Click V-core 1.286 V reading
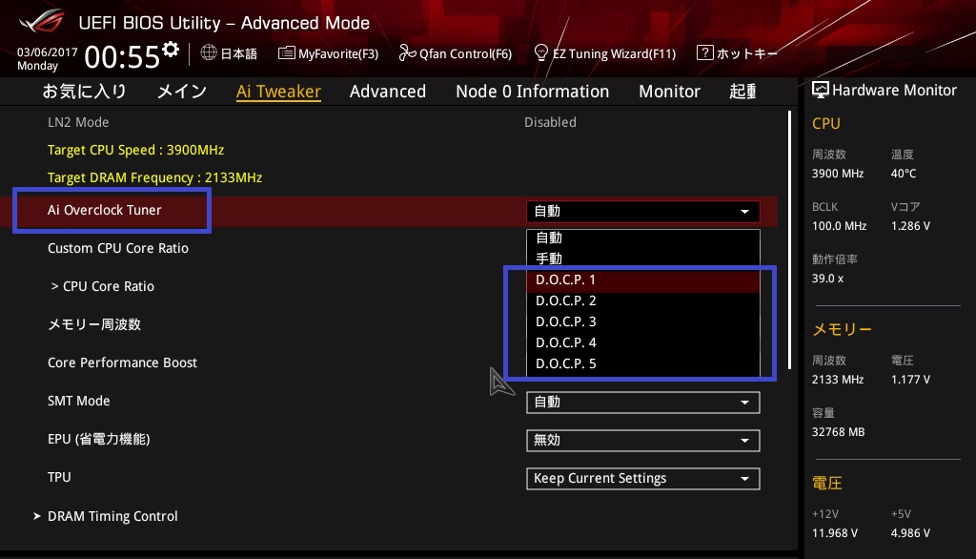Viewport: 976px width, 559px height. 910,225
